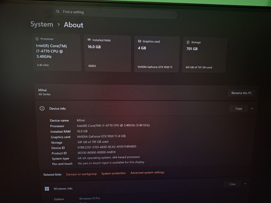Click the 'Device info' section header
The image size is (271, 203).
pos(147,108)
